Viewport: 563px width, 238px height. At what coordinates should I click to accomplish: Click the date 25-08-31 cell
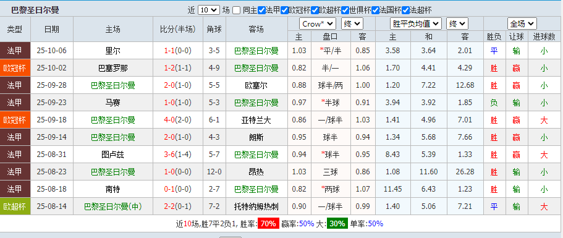[x=52, y=155]
